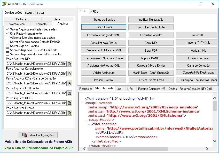The height and width of the screenshot is (159, 219).
Task: Click Validar Assinatura button
Action: (104, 73)
